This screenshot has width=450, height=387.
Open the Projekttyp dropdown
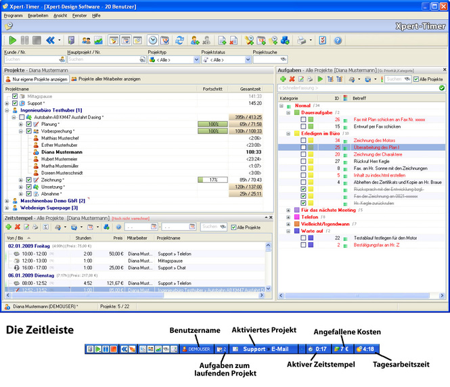click(x=196, y=60)
